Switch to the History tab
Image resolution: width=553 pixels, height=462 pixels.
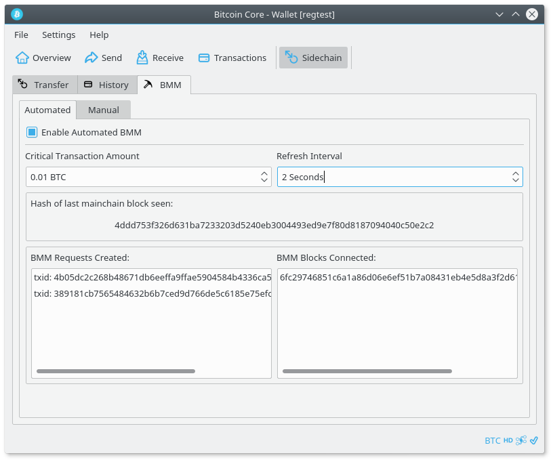click(x=107, y=85)
